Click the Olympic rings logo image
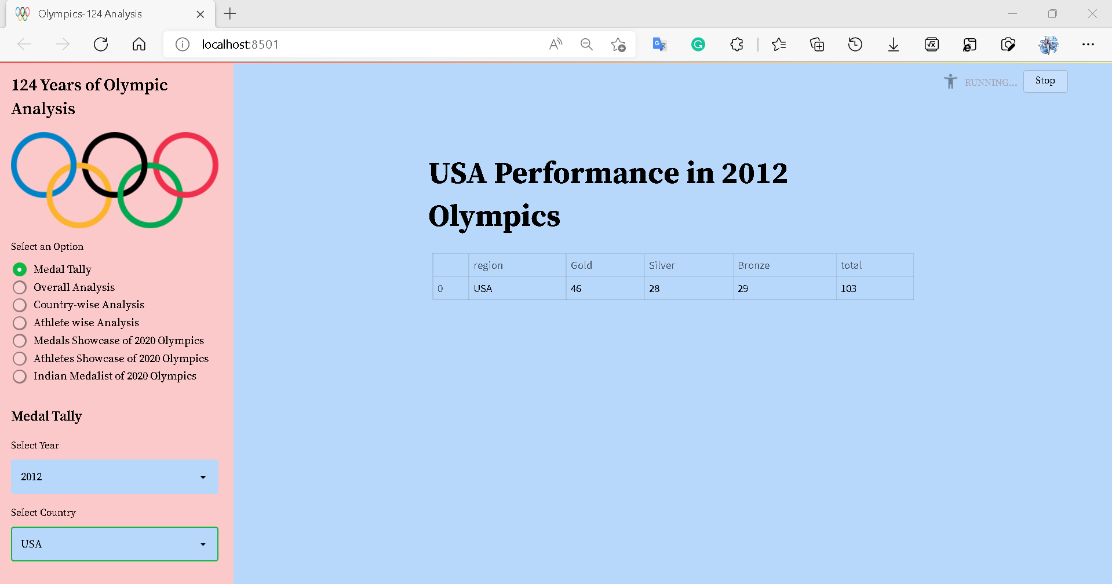1112x584 pixels. (x=115, y=180)
